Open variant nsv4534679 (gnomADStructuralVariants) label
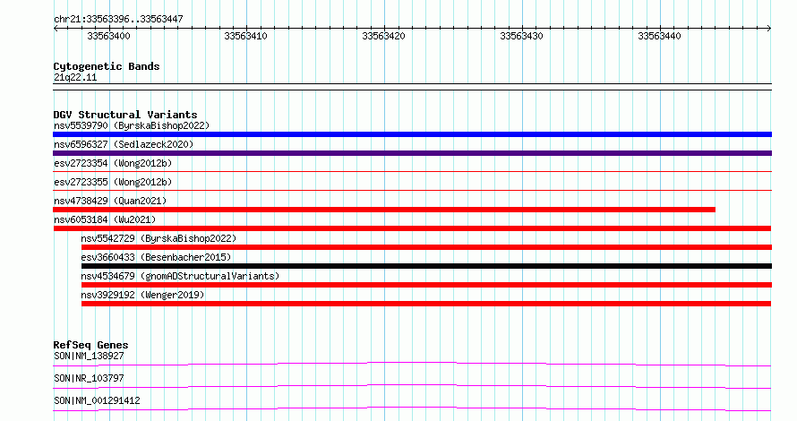The width and height of the screenshot is (797, 421). [180, 276]
